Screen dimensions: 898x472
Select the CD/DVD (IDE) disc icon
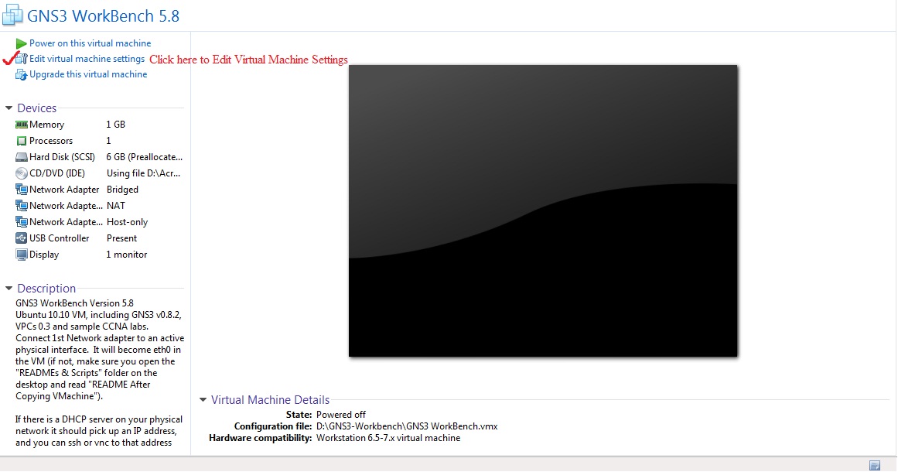[21, 173]
